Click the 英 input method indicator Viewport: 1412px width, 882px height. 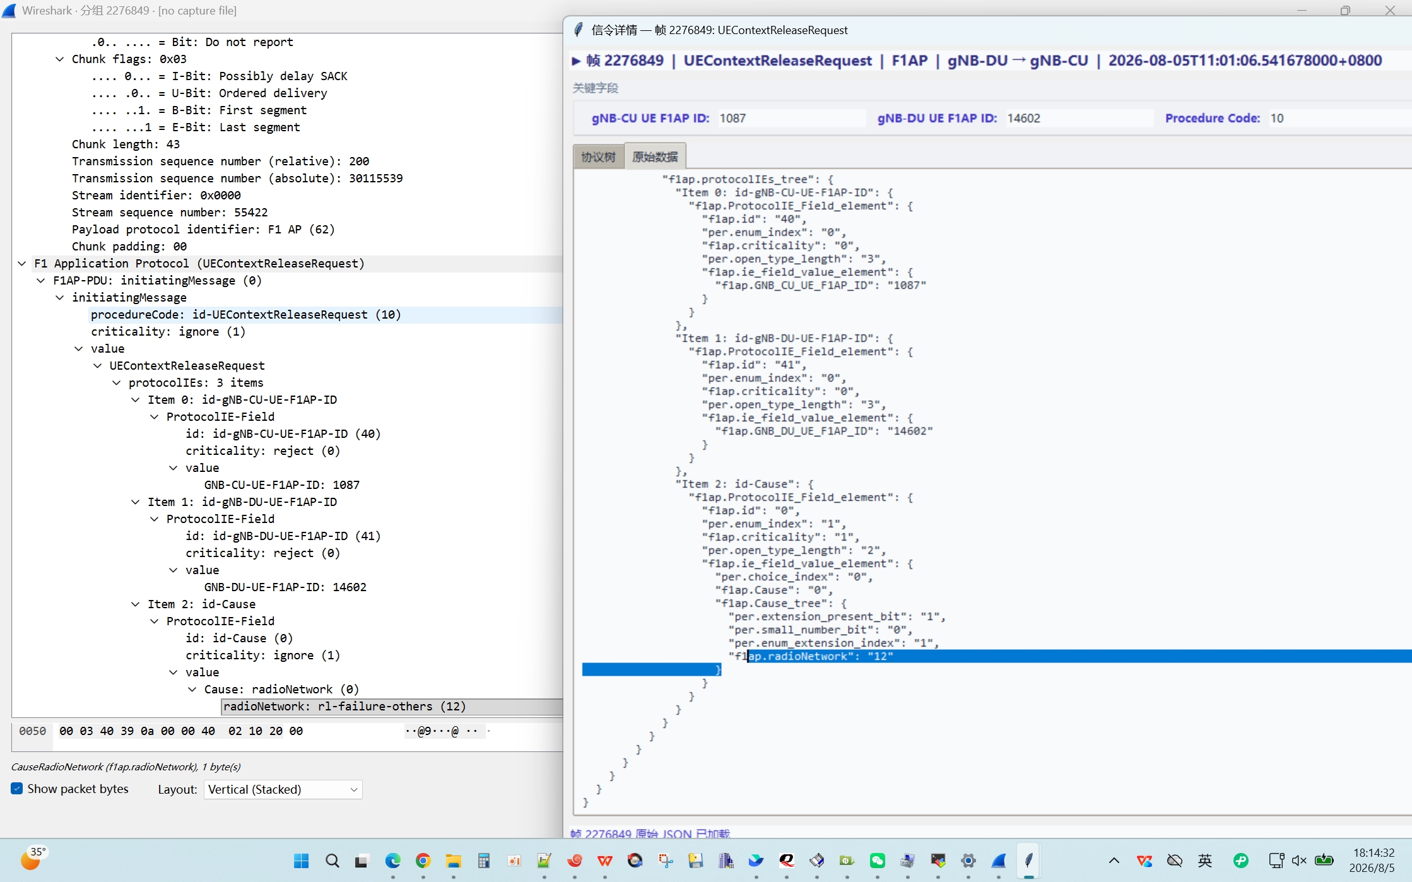(x=1205, y=861)
